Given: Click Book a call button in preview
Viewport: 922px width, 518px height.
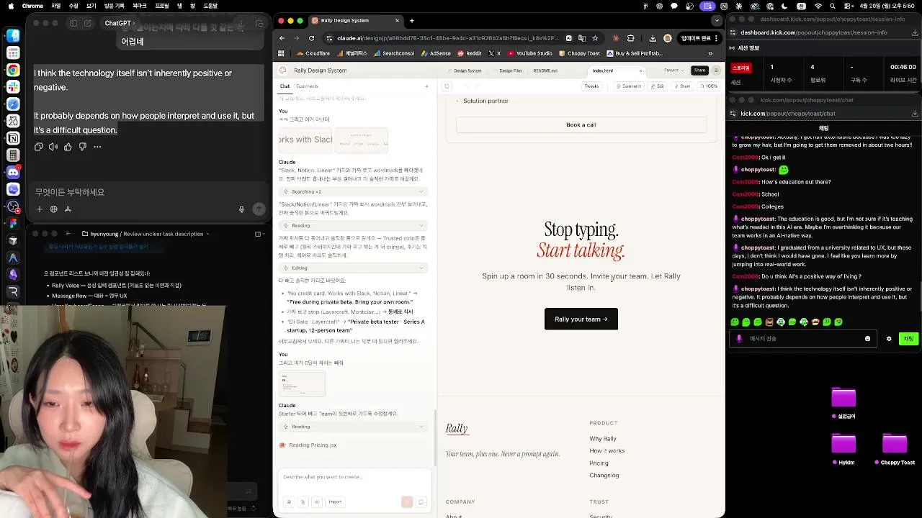Looking at the screenshot, I should tap(581, 124).
